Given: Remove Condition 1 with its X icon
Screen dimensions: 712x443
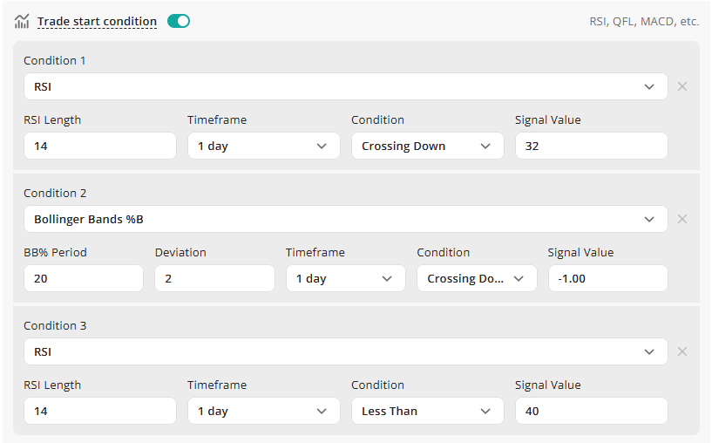Looking at the screenshot, I should click(682, 86).
